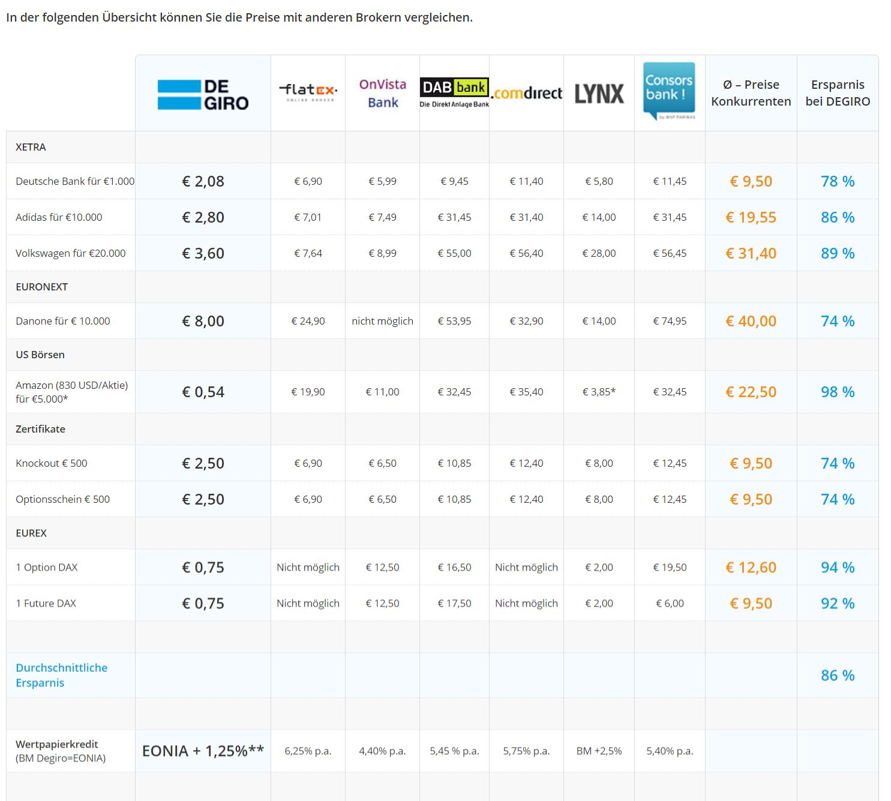
Task: Click the comdirect logo
Action: click(526, 94)
